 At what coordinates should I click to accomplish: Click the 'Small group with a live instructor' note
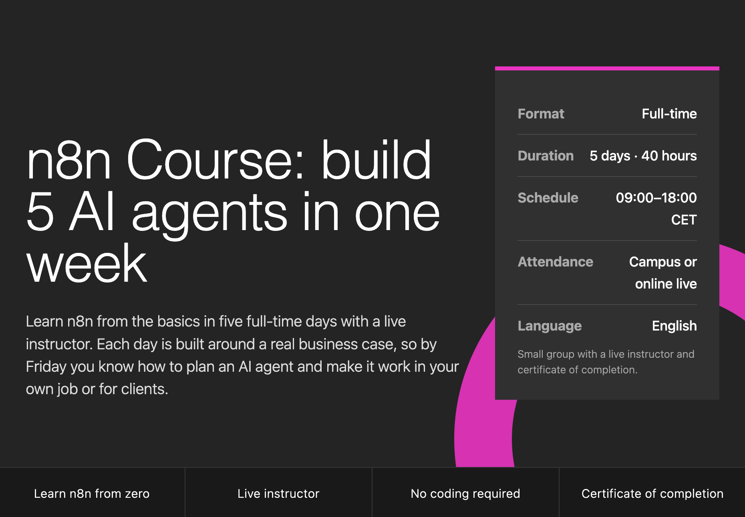point(606,362)
